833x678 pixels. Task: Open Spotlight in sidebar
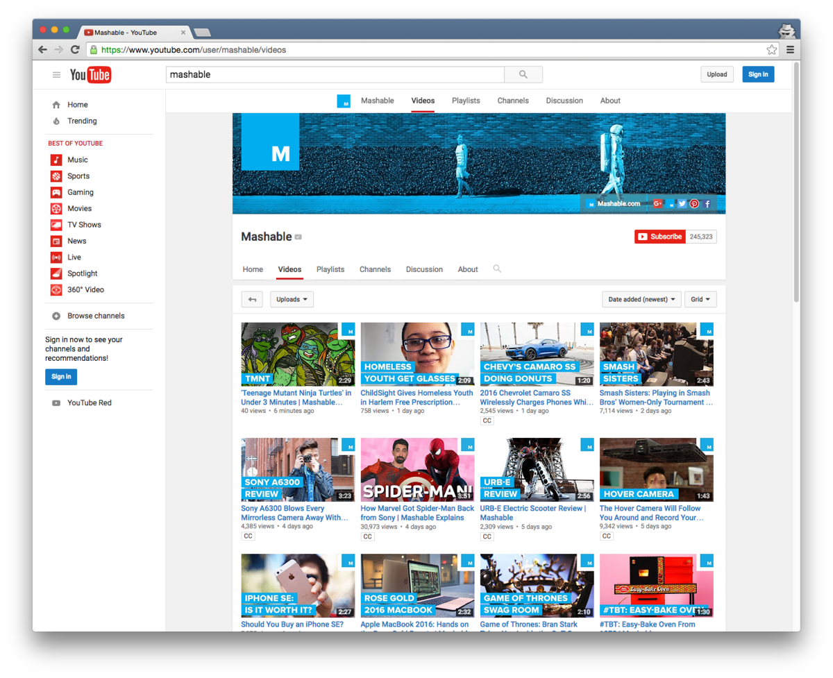point(82,273)
